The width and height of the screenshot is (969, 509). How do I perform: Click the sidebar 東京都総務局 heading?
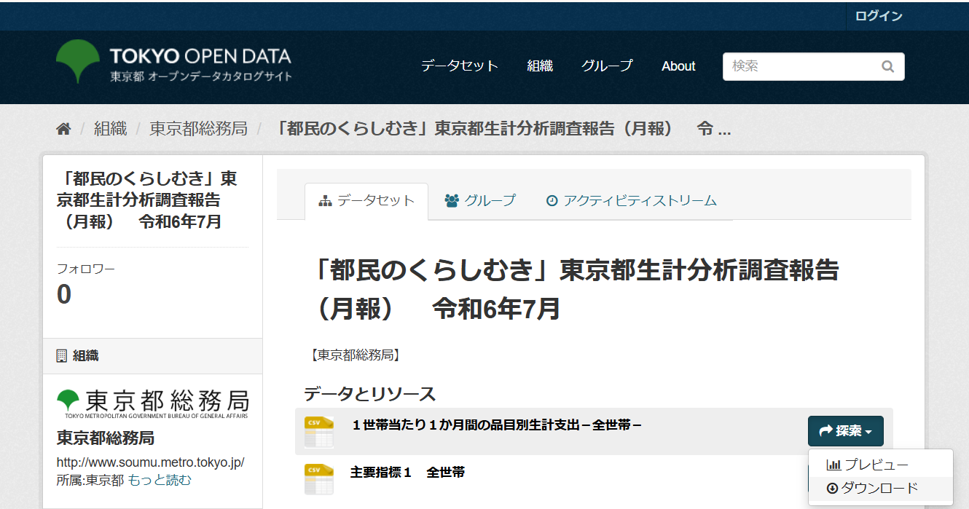click(106, 438)
